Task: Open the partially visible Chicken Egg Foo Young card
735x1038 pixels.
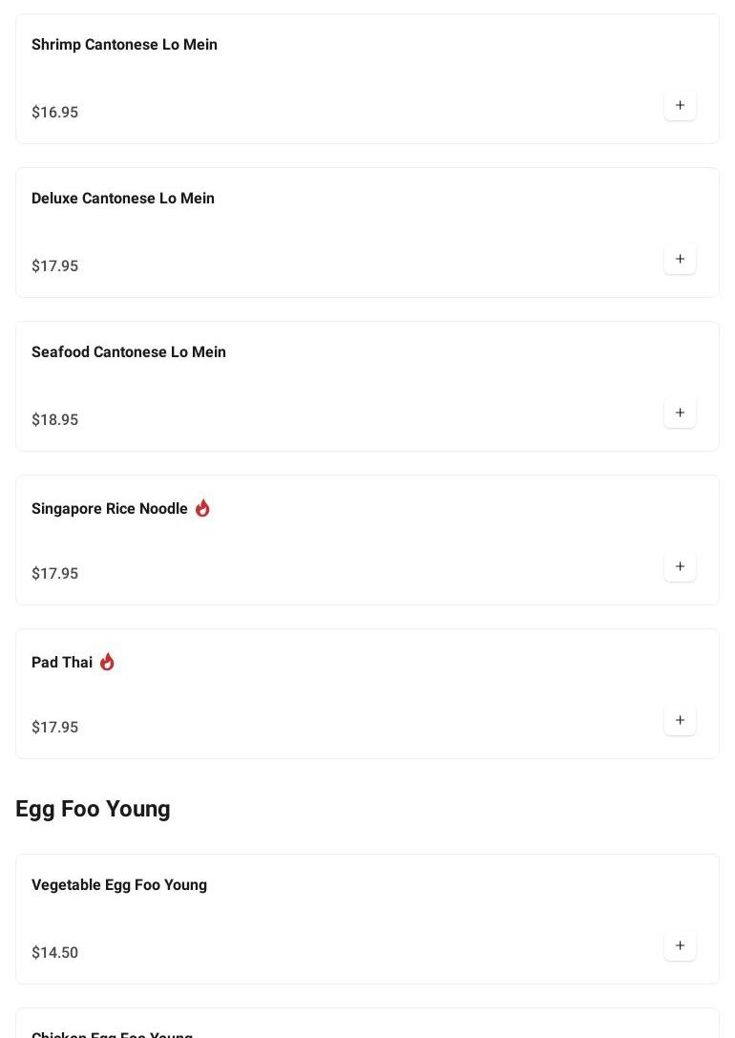Action: coord(113,1031)
